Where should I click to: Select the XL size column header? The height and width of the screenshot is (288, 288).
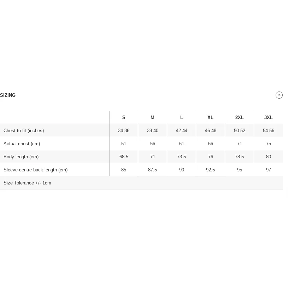coord(210,117)
